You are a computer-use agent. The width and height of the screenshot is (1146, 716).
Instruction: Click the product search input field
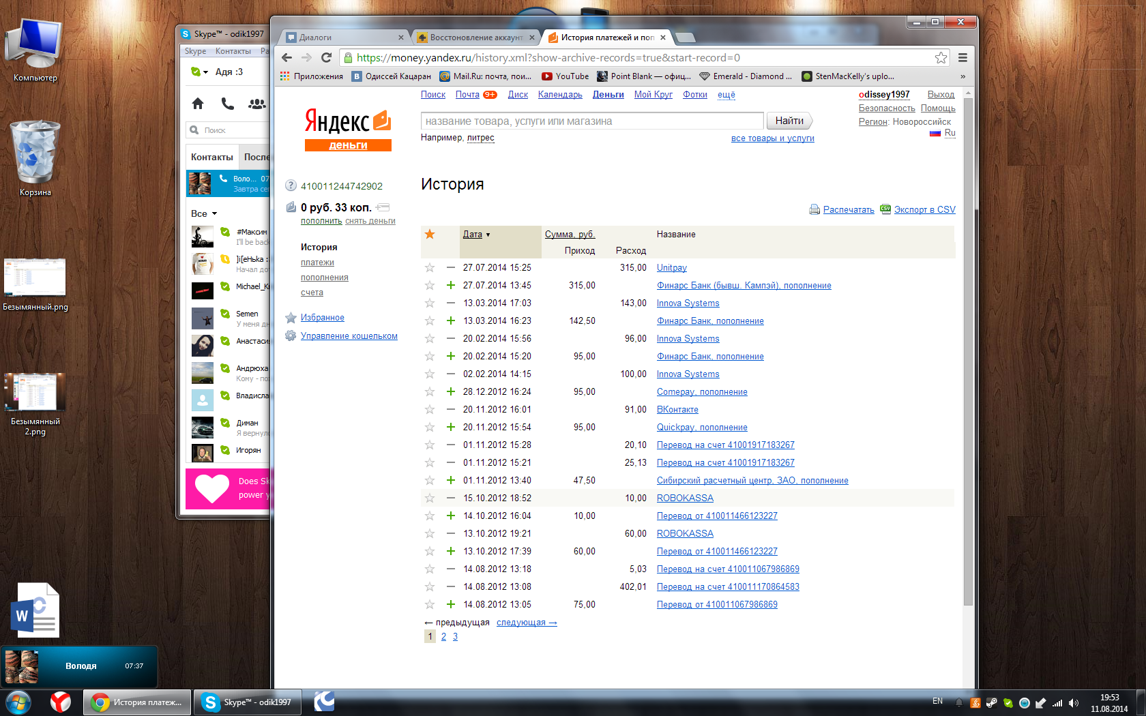coord(592,121)
